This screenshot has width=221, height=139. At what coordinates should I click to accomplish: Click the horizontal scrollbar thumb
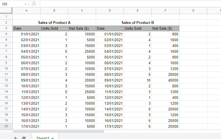tap(59, 131)
